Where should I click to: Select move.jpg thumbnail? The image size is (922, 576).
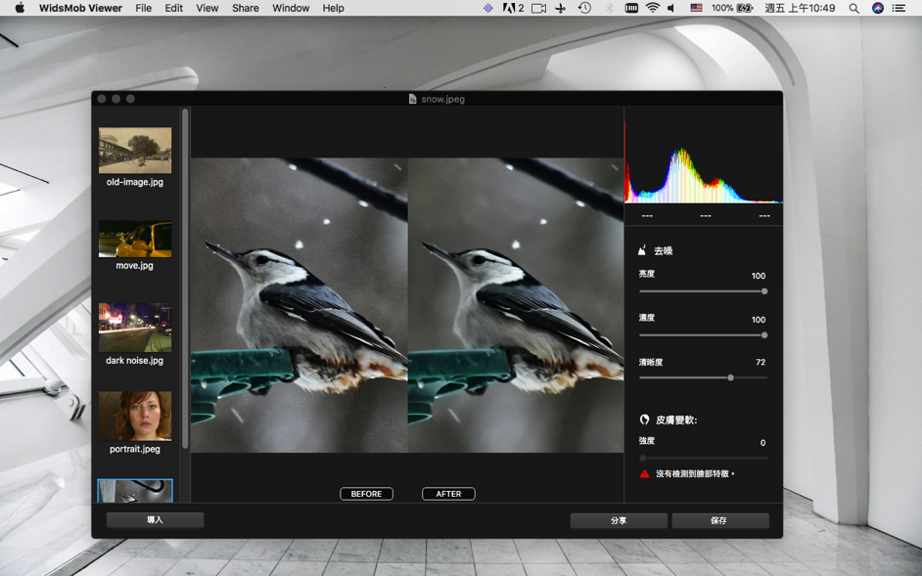[135, 239]
